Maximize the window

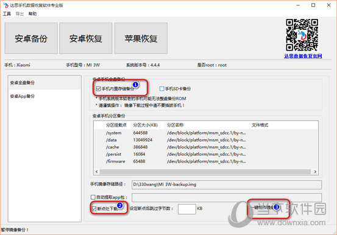(313, 5)
